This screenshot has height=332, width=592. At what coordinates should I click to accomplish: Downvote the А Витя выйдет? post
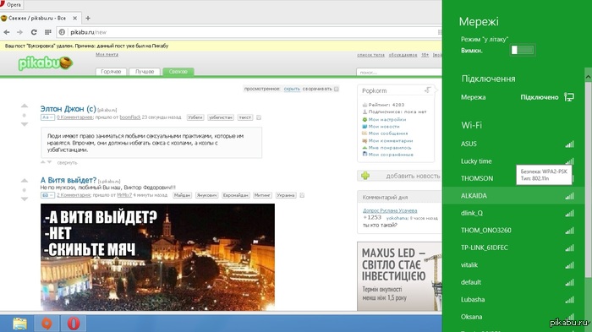[25, 199]
